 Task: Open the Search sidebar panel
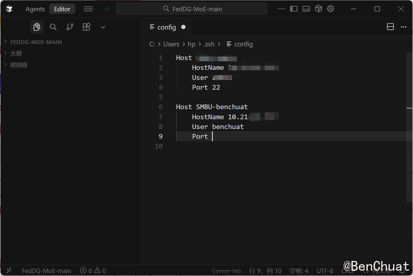coord(53,27)
